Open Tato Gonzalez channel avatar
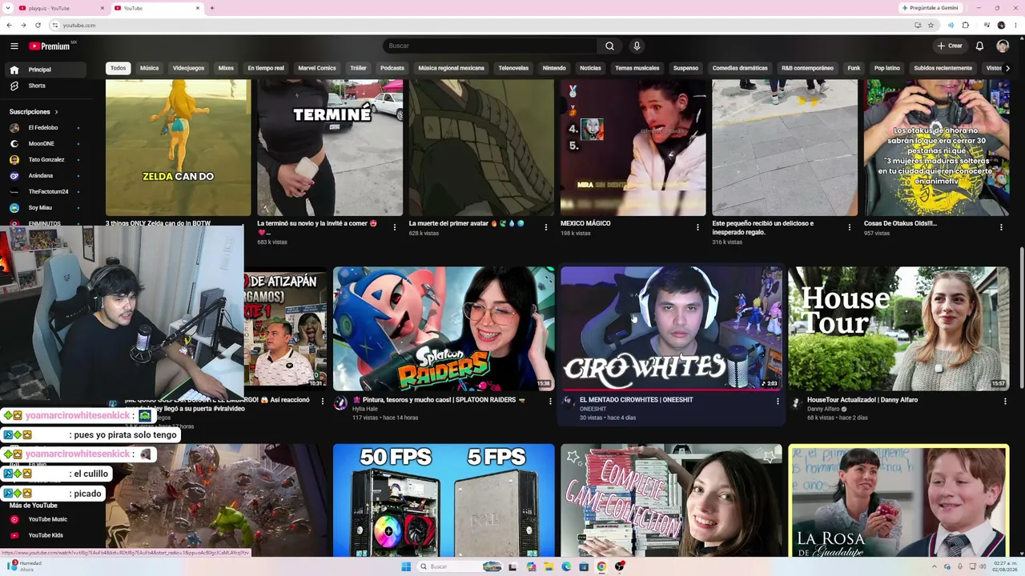Screen dimensions: 1025x576 point(14,160)
